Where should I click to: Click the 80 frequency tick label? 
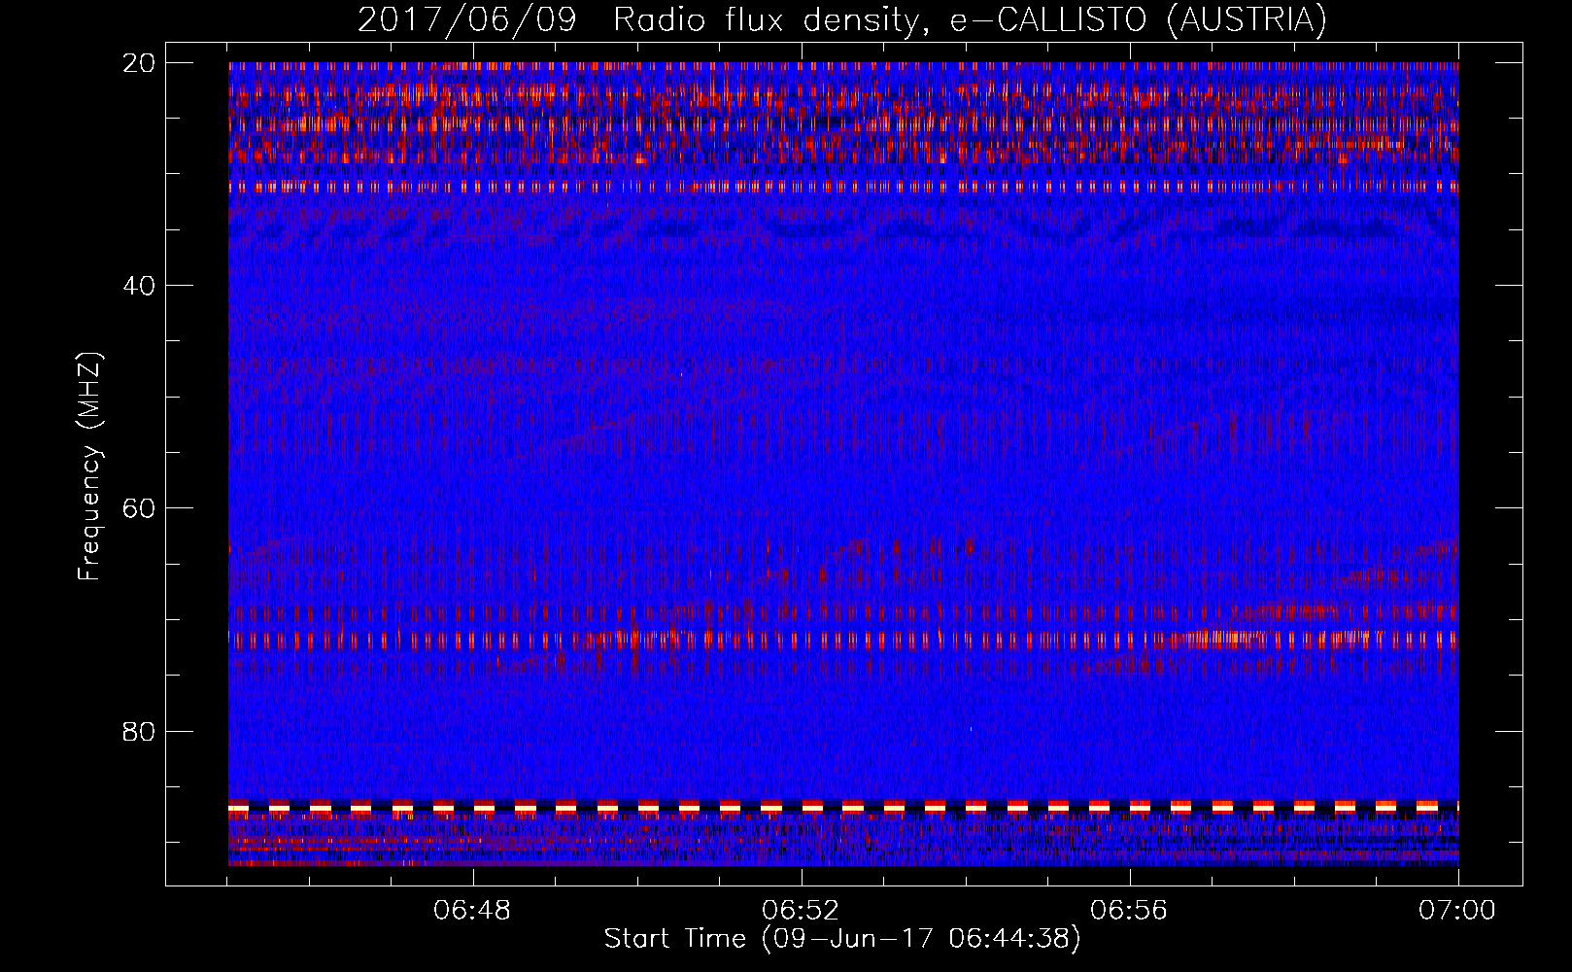(141, 731)
